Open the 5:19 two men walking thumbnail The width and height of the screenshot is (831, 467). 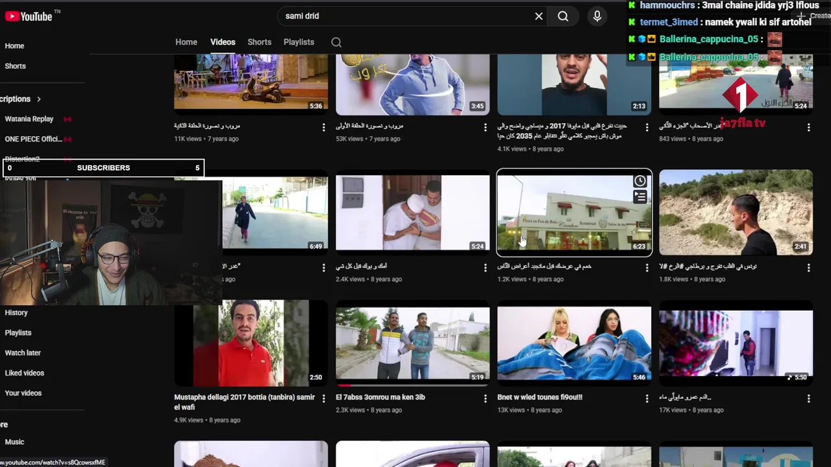pyautogui.click(x=412, y=343)
